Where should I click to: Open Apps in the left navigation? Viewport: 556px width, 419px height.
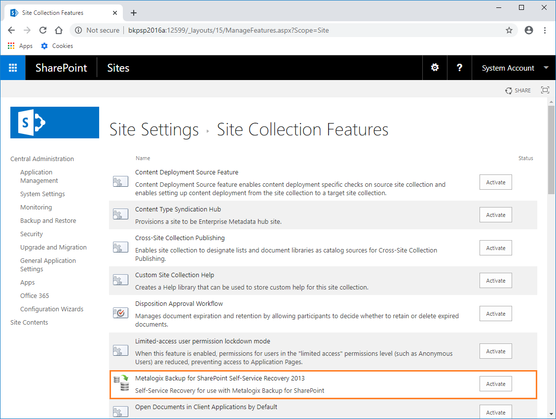[27, 282]
